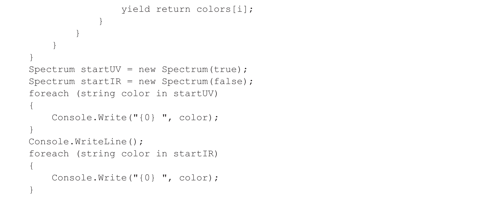The image size is (493, 200).
Task: Click the 'Spectrum startUV' declaration line
Action: coord(138,70)
